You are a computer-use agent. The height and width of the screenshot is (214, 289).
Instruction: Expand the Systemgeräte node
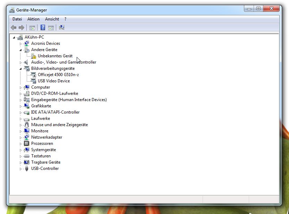20,150
